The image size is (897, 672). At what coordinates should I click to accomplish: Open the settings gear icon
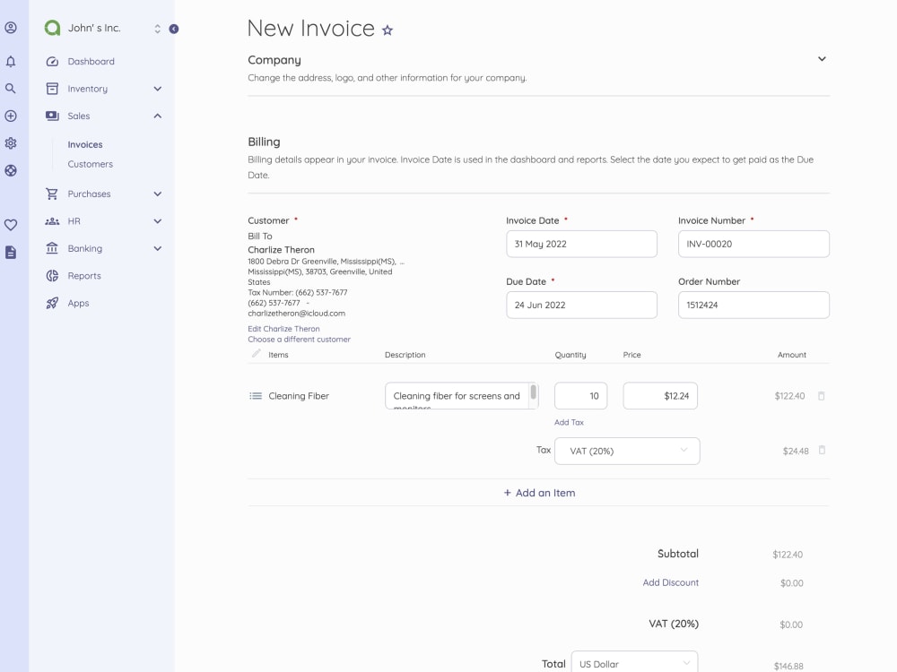10,142
